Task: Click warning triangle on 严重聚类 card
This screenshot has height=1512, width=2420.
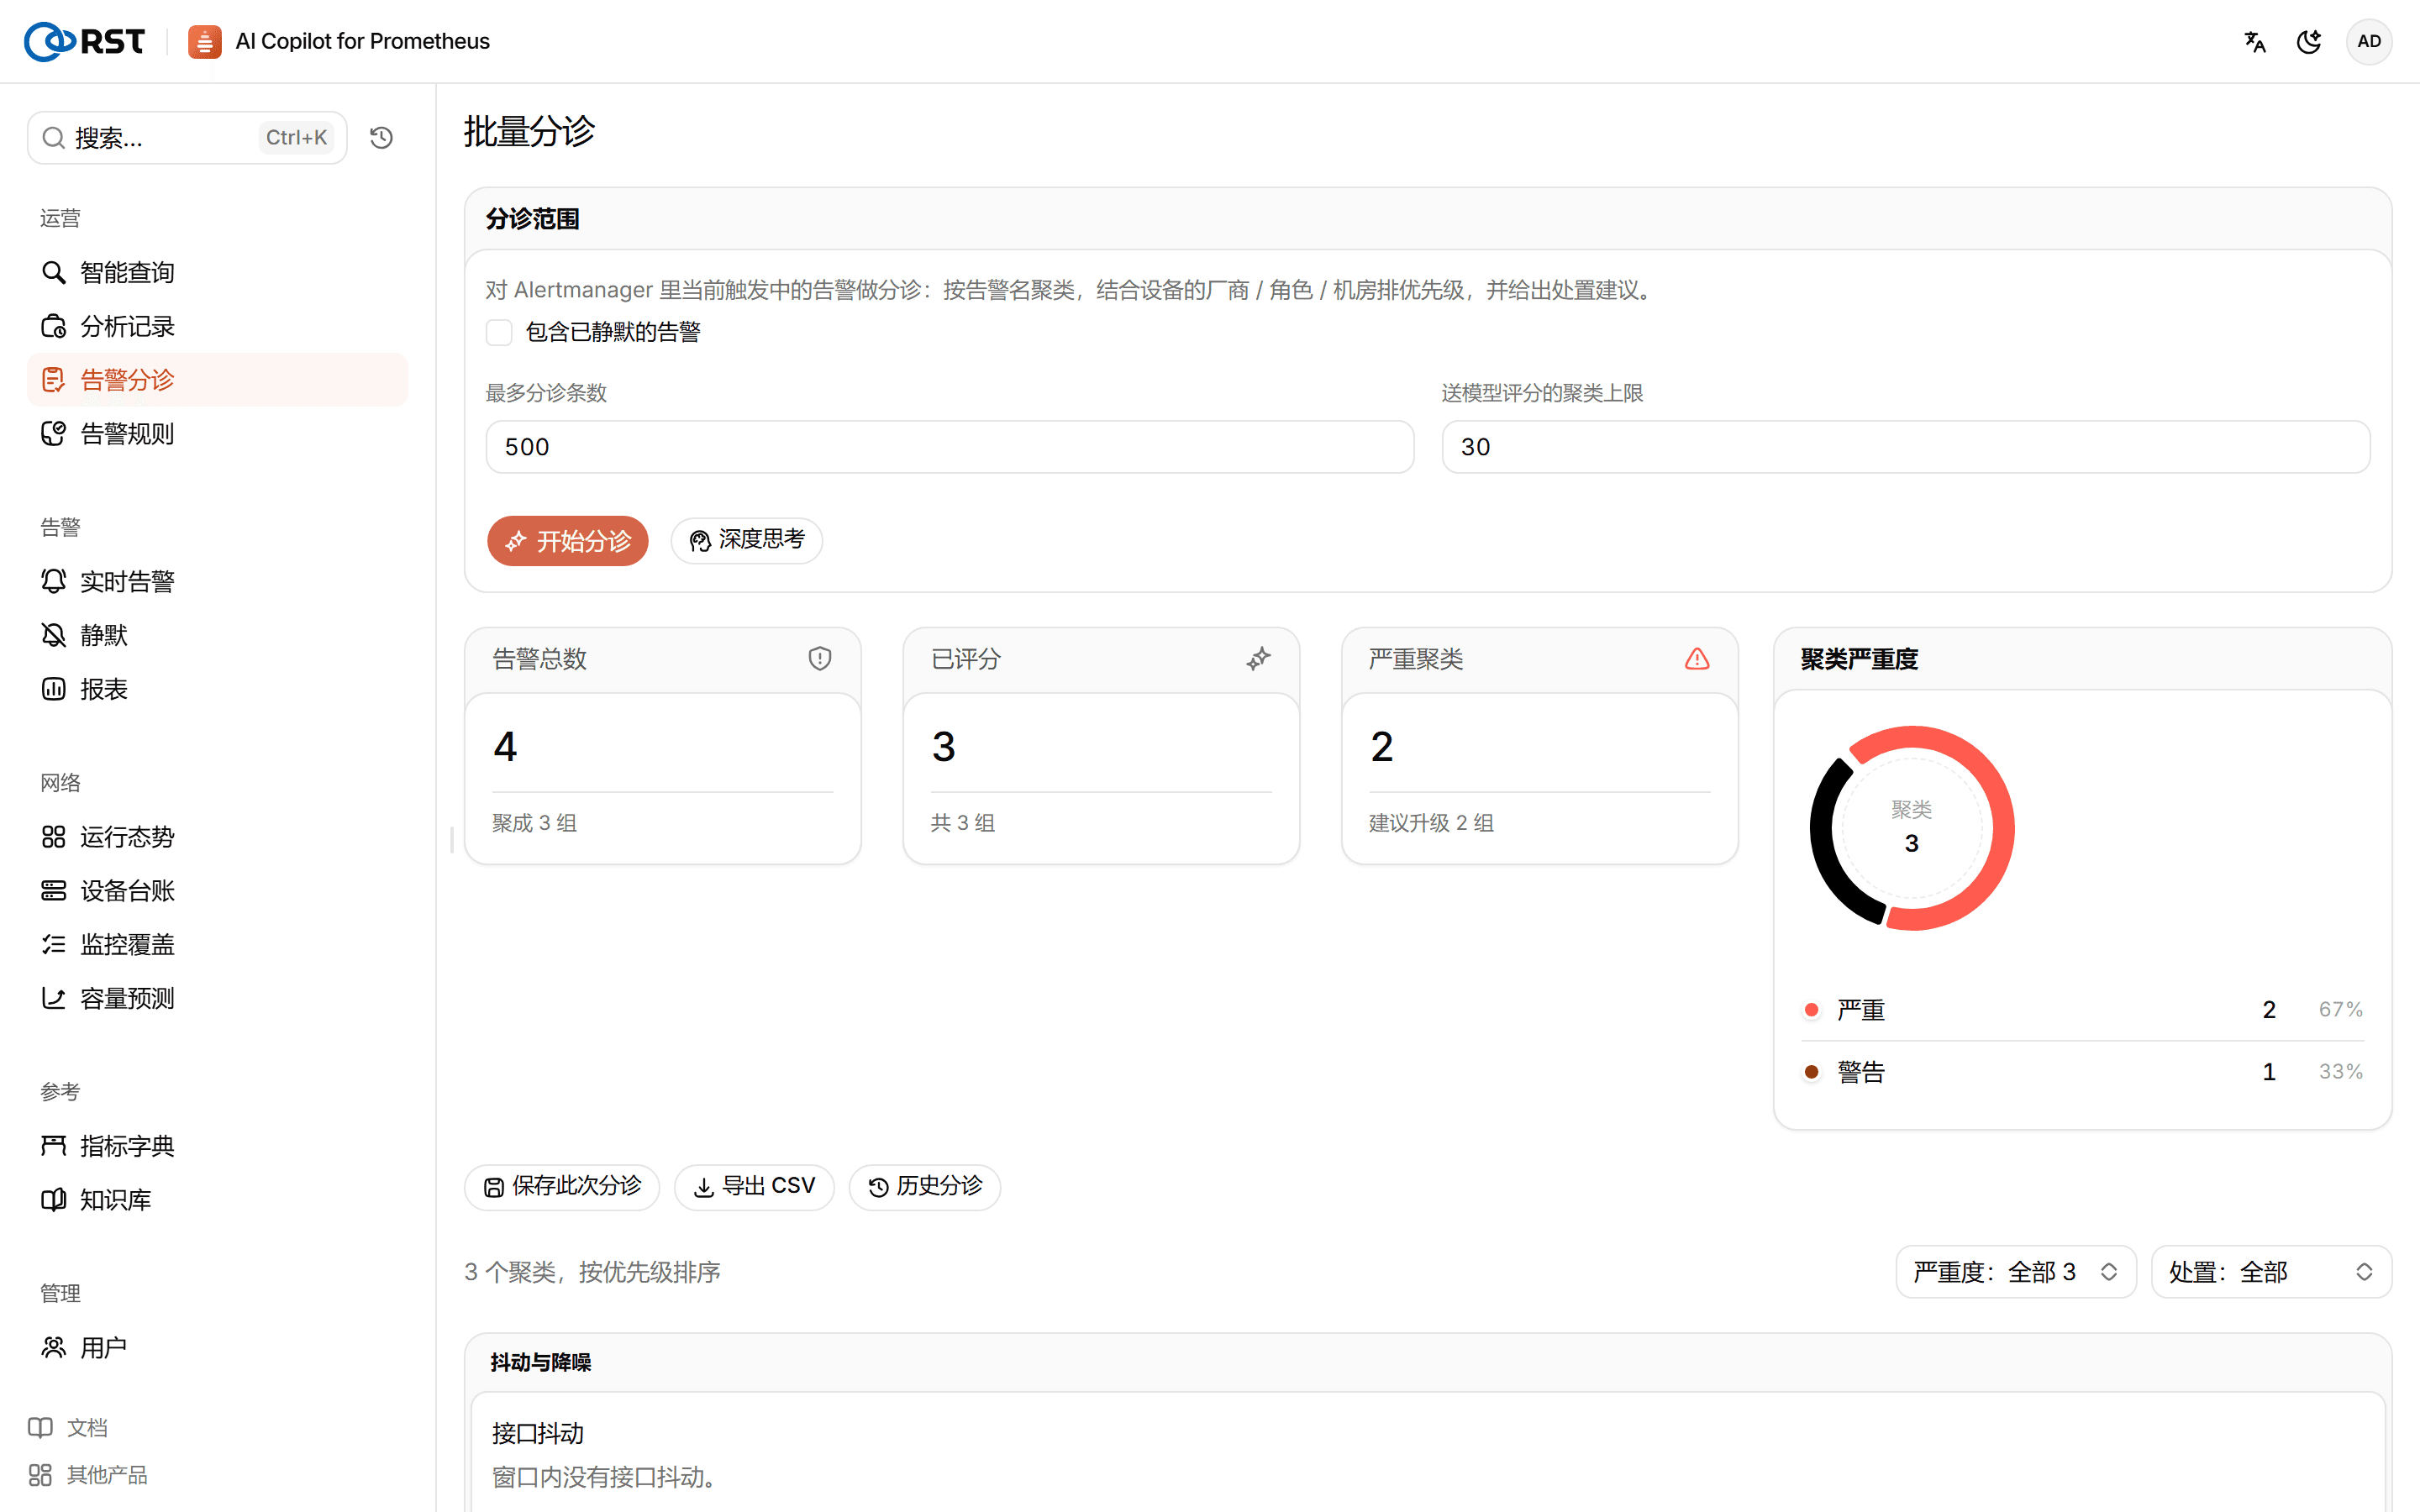Action: 1697,659
